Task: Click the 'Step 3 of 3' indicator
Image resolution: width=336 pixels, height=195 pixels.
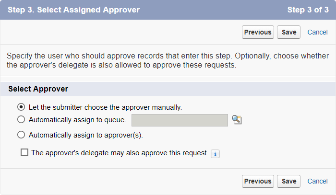Action: click(308, 10)
